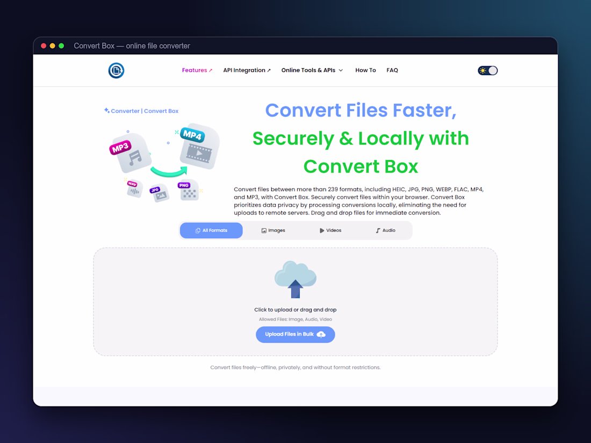Click the 'Convert files freely—offline' footer text
Image resolution: width=591 pixels, height=443 pixels.
pos(295,368)
